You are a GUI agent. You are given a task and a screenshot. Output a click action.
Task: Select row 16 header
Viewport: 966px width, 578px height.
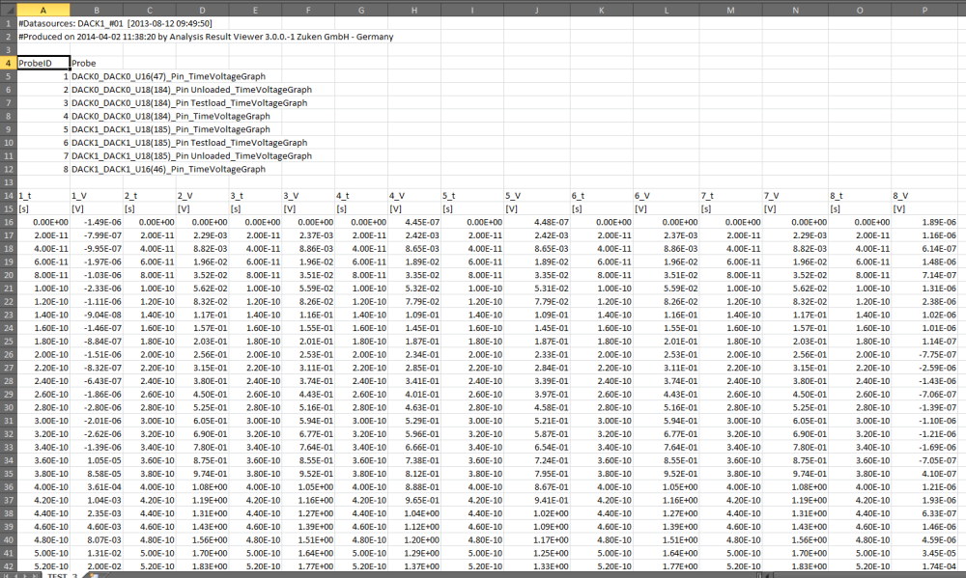point(8,222)
